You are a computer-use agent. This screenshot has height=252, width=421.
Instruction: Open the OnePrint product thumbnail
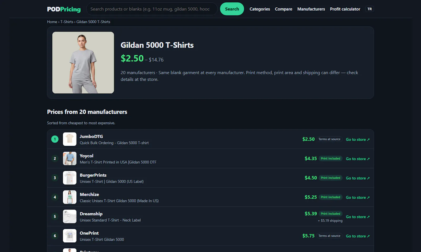pos(70,236)
